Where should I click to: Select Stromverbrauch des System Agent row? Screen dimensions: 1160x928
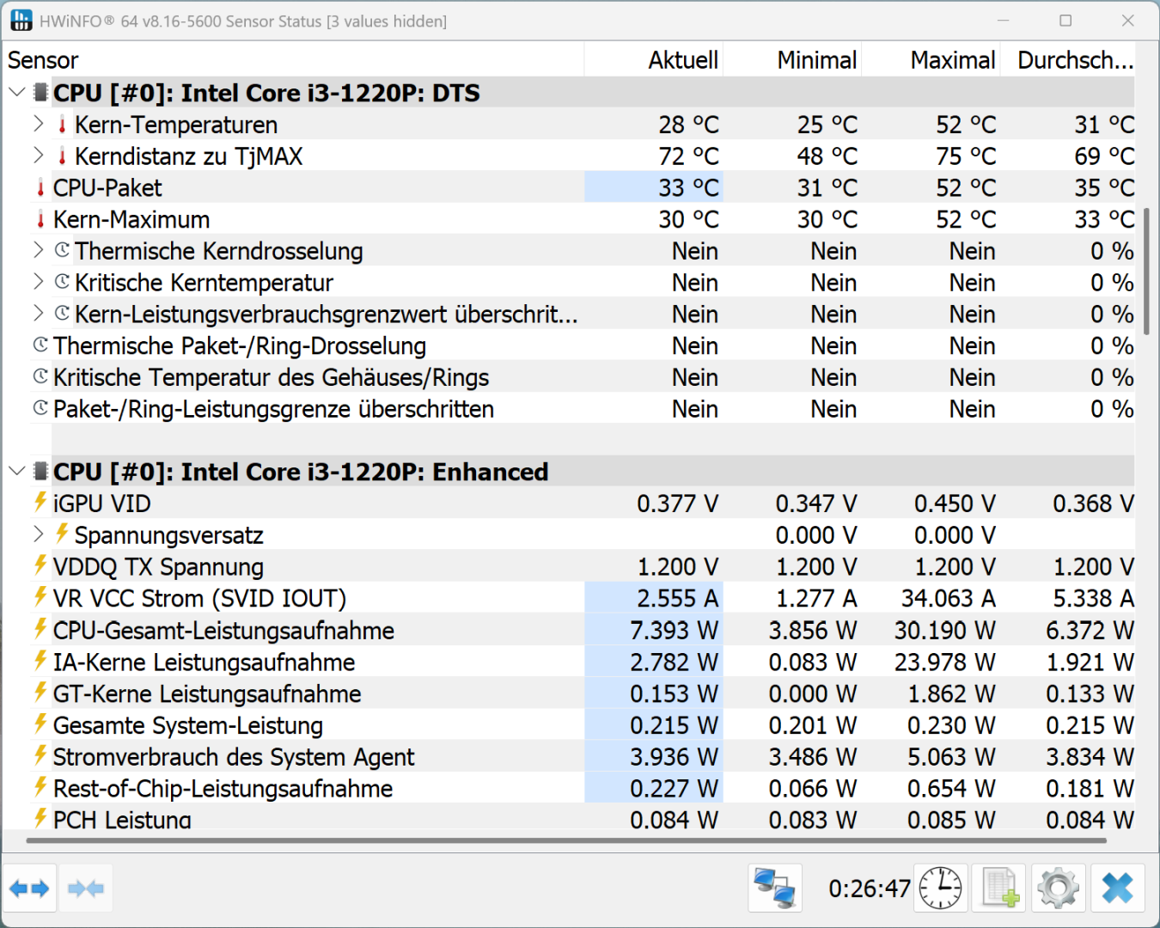click(583, 757)
